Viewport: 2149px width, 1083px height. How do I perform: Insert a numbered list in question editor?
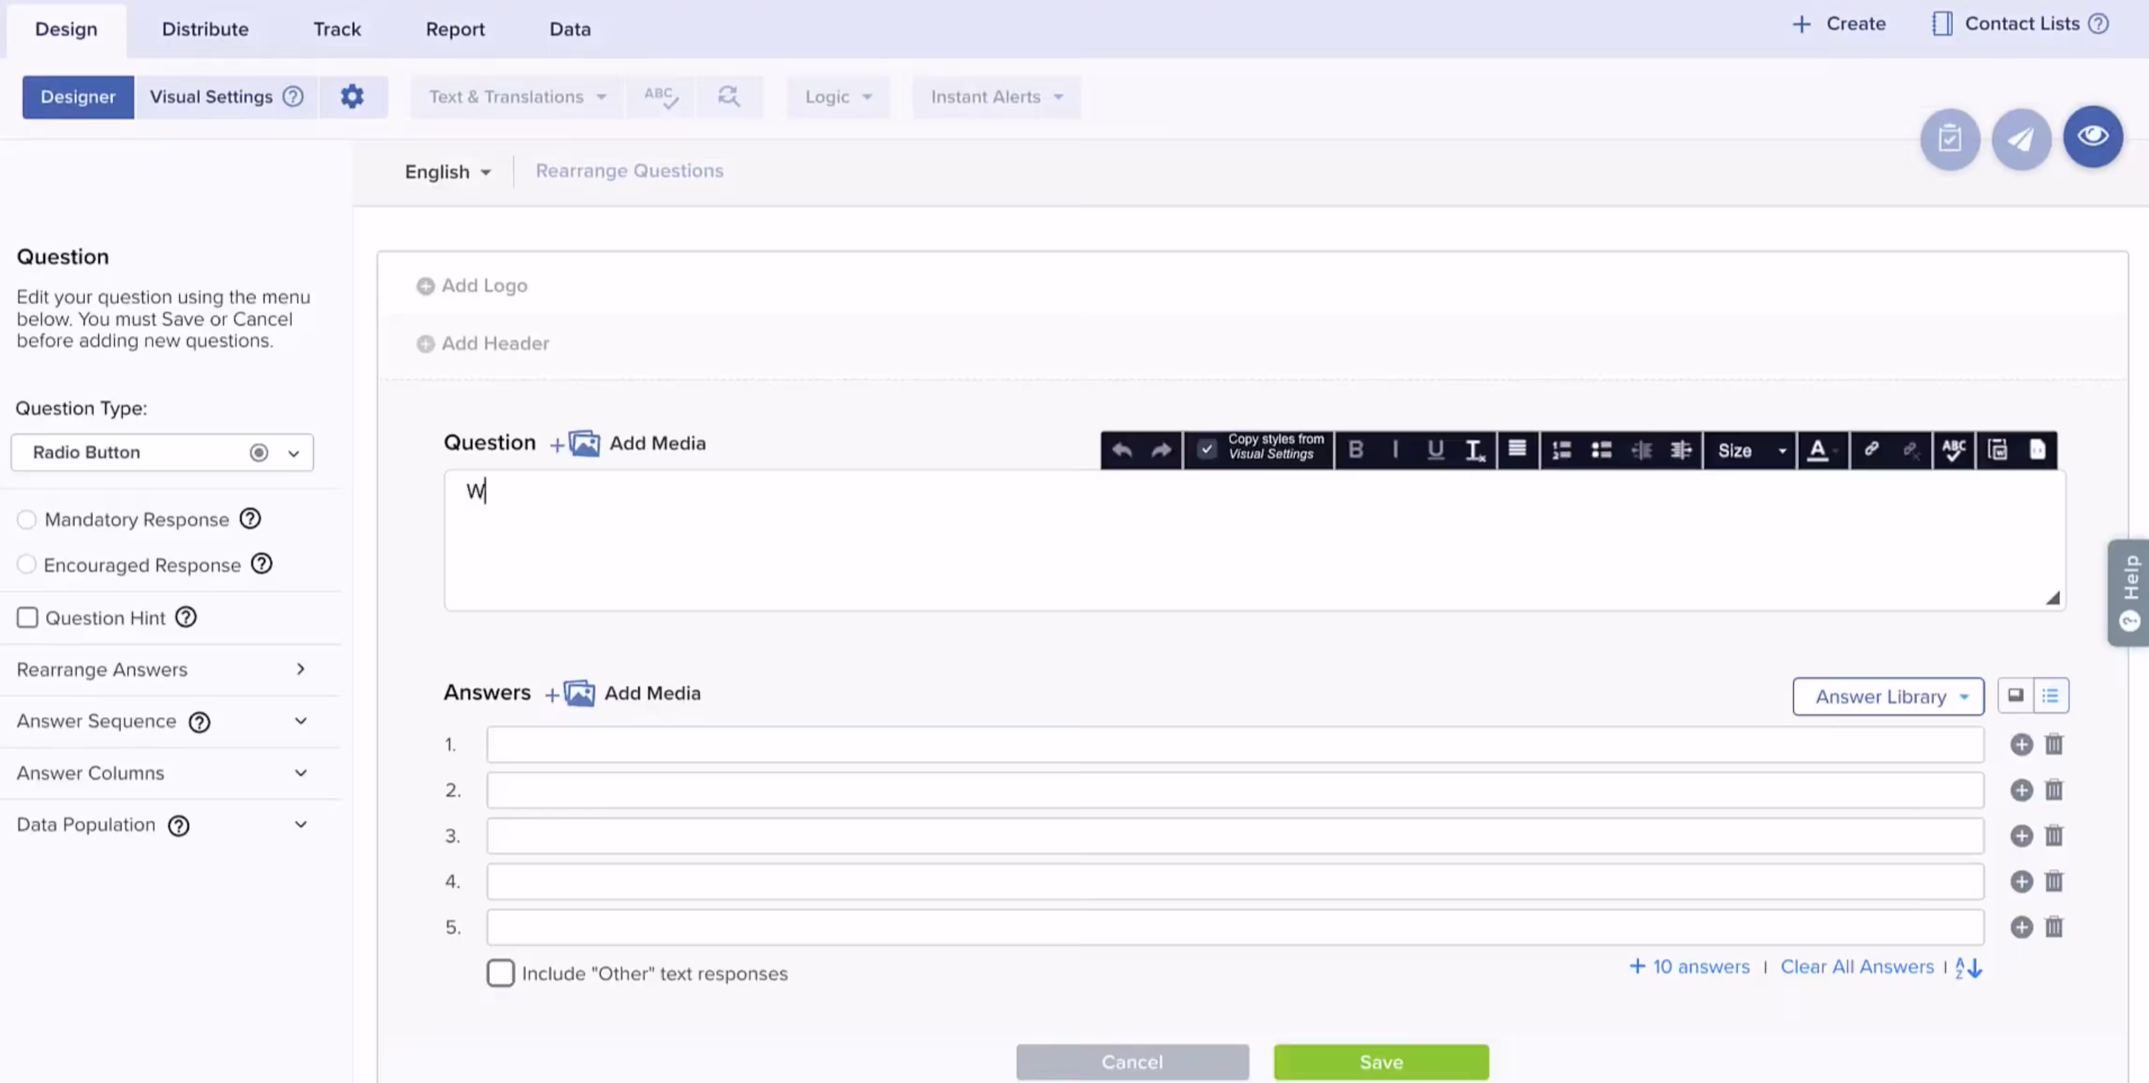tap(1561, 450)
